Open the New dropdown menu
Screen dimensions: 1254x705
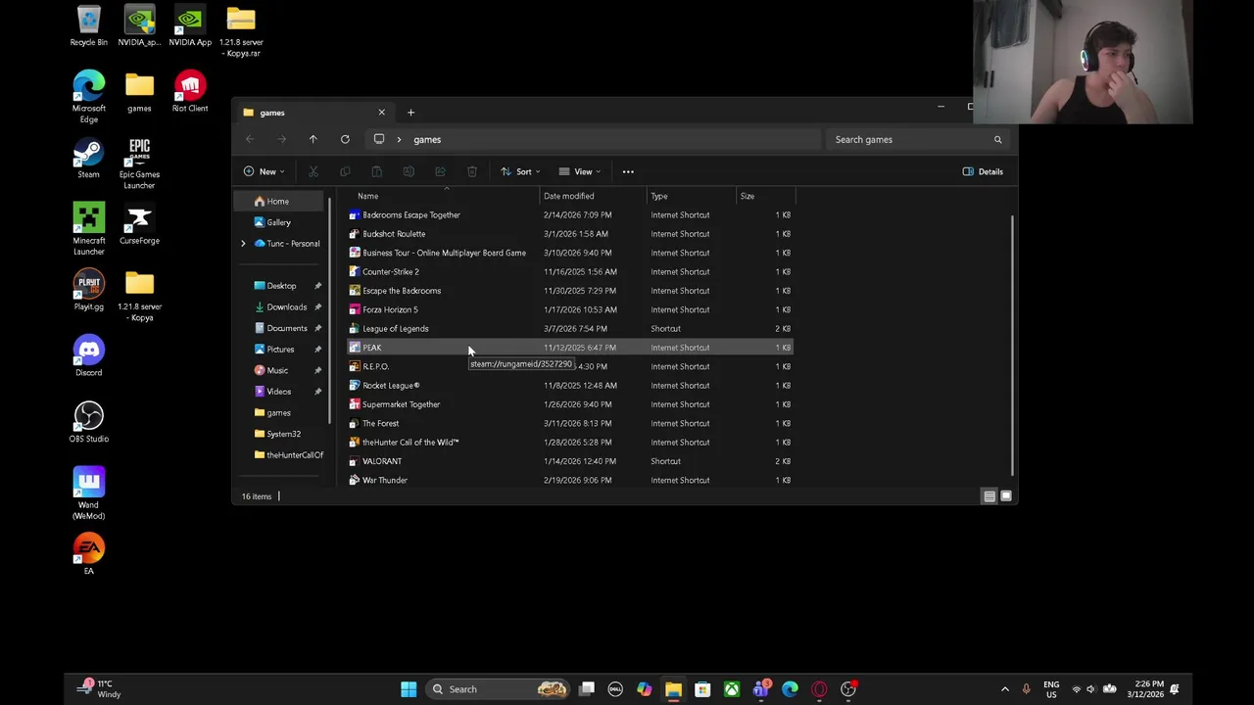(265, 171)
